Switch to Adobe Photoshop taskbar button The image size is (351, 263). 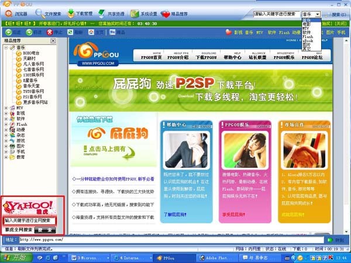pyautogui.click(x=218, y=258)
